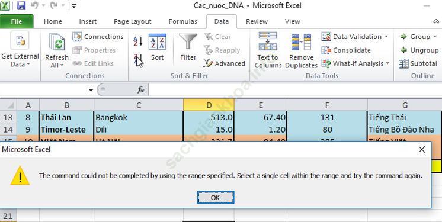Switch to the Formulas tab
This screenshot has height=222, width=442.
(182, 21)
